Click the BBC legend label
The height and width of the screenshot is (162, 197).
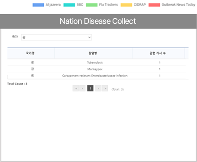tap(80, 5)
